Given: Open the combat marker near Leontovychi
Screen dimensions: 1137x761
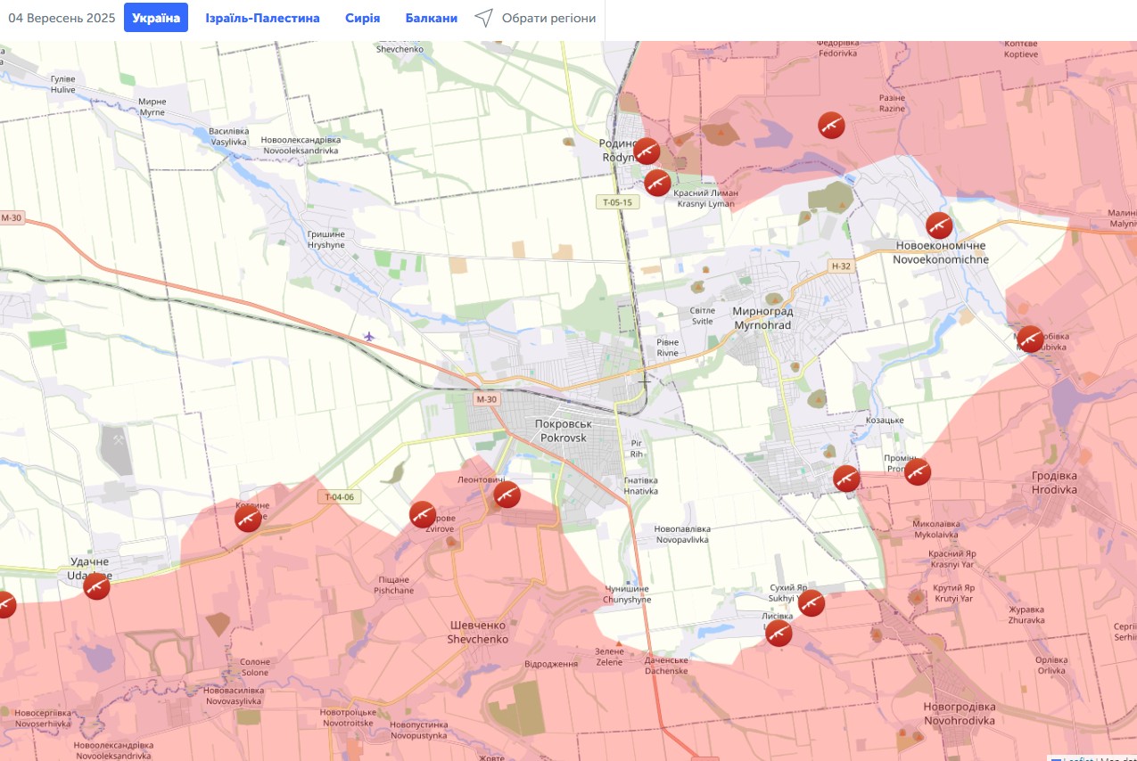Looking at the screenshot, I should [507, 495].
